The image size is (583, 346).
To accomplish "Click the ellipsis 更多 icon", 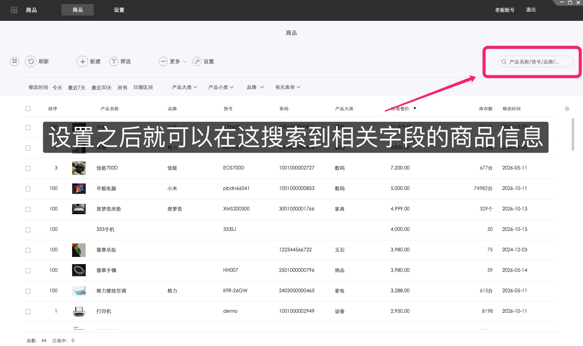I will 163,61.
